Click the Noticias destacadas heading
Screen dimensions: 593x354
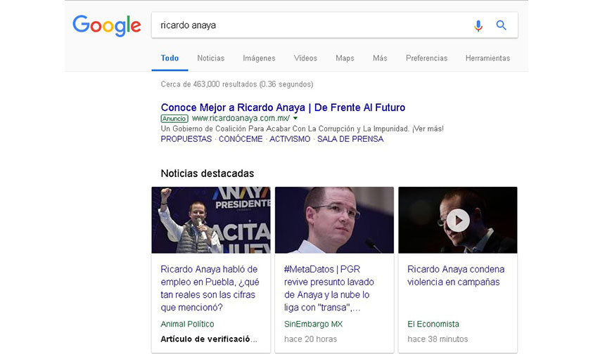tap(208, 173)
